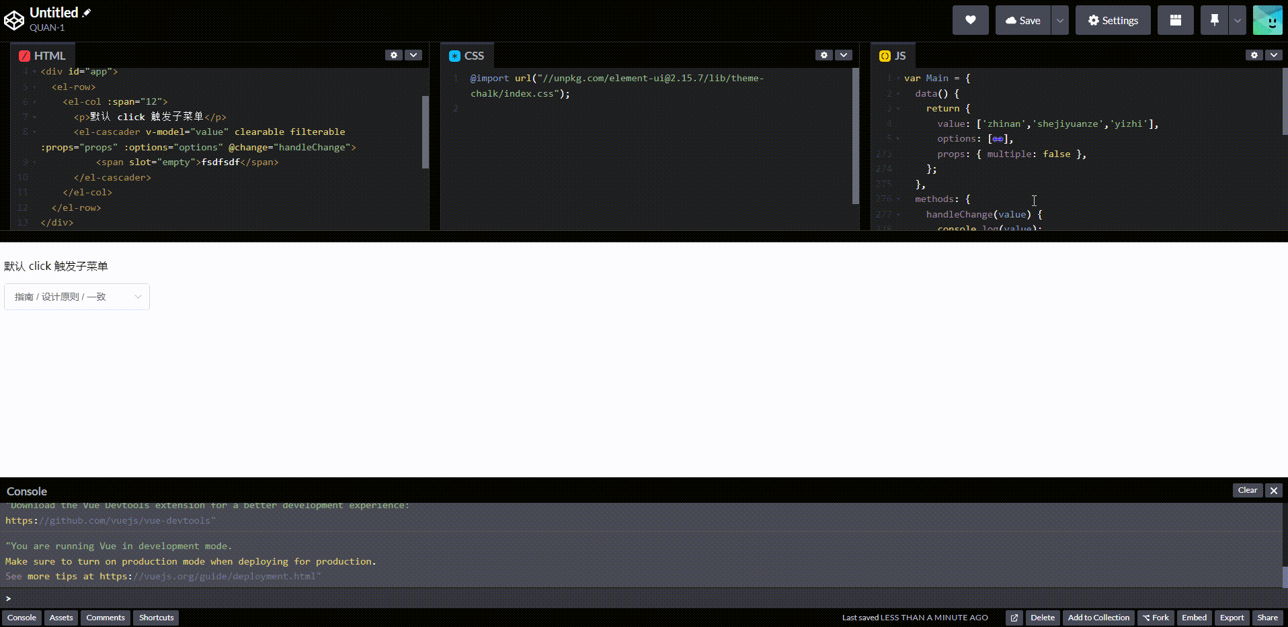The height and width of the screenshot is (627, 1288).
Task: Open the vuejs deployment guide link
Action: tap(210, 577)
